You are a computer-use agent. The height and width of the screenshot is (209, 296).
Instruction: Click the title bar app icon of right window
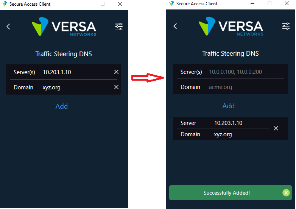171,3
